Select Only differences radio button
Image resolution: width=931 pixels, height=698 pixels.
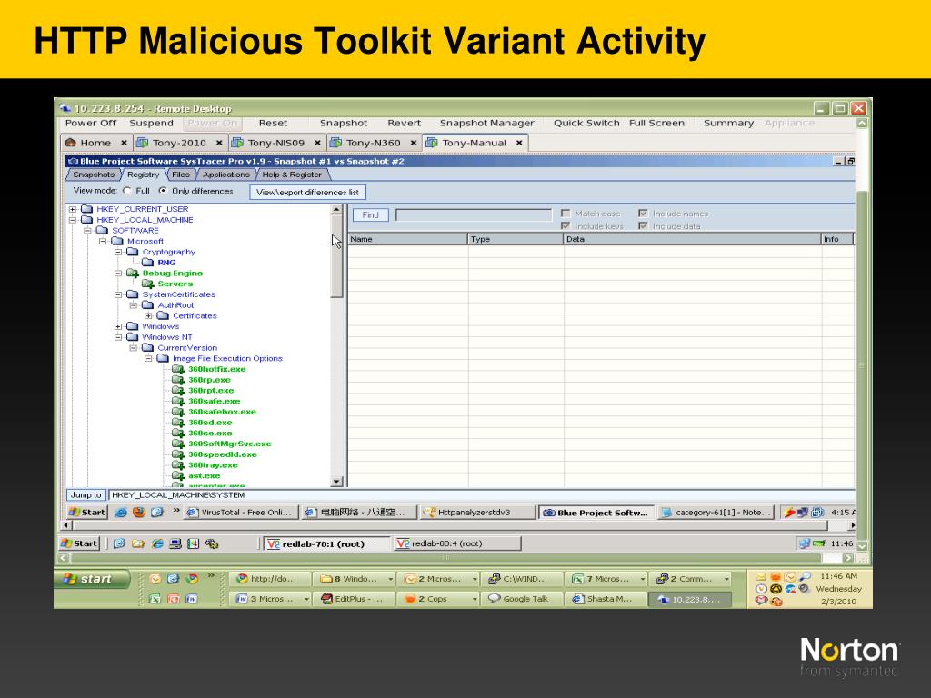[163, 191]
